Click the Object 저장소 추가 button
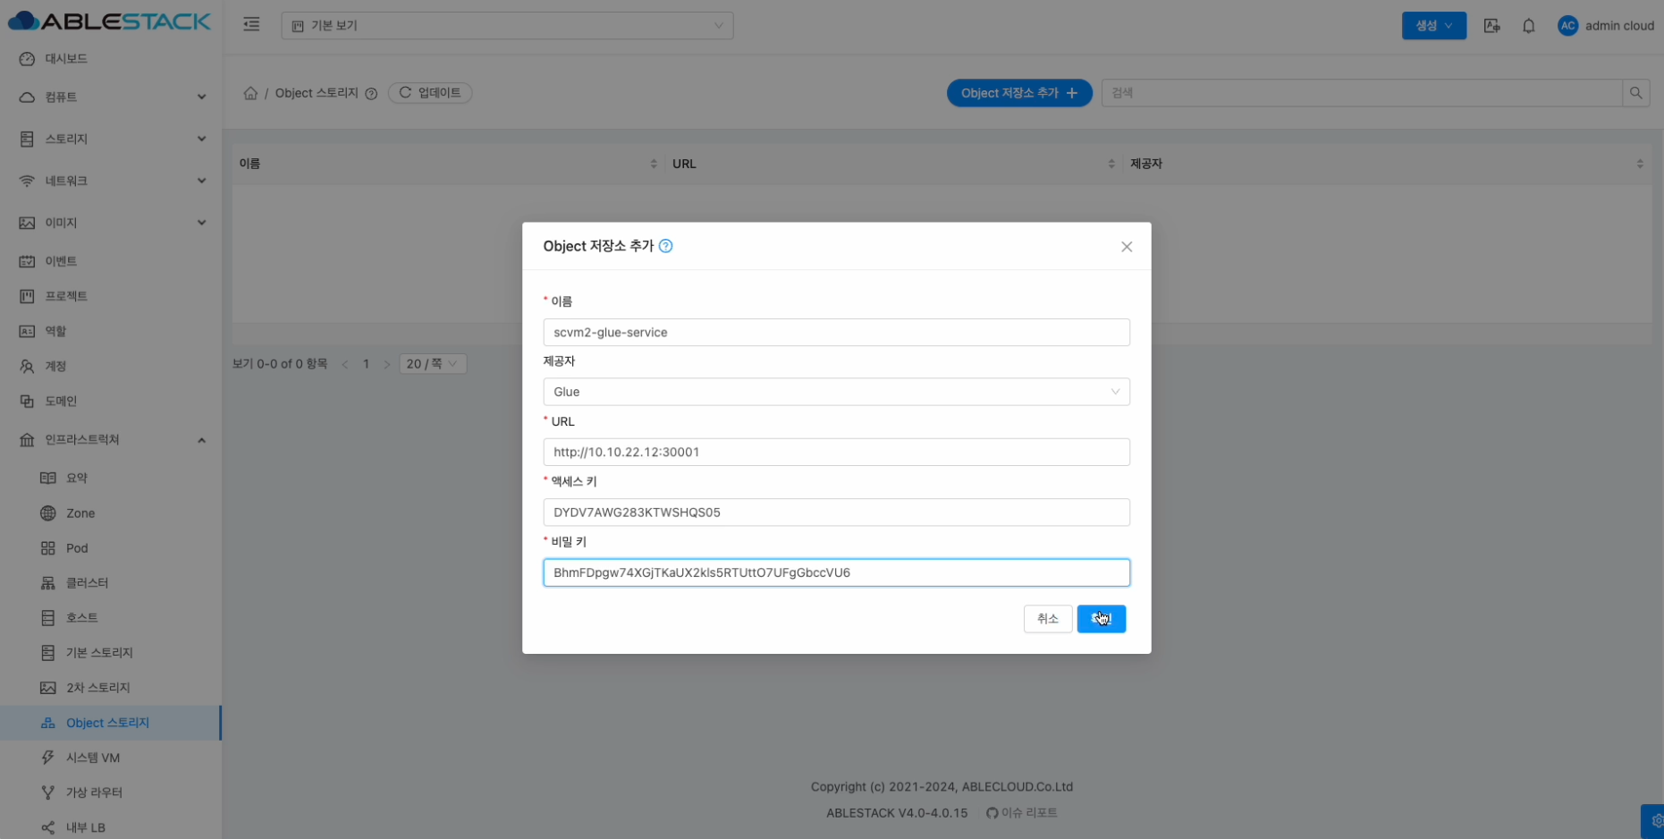Viewport: 1664px width, 839px height. [1019, 93]
